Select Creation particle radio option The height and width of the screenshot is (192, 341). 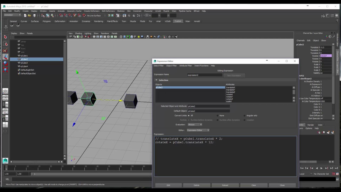pos(244,120)
